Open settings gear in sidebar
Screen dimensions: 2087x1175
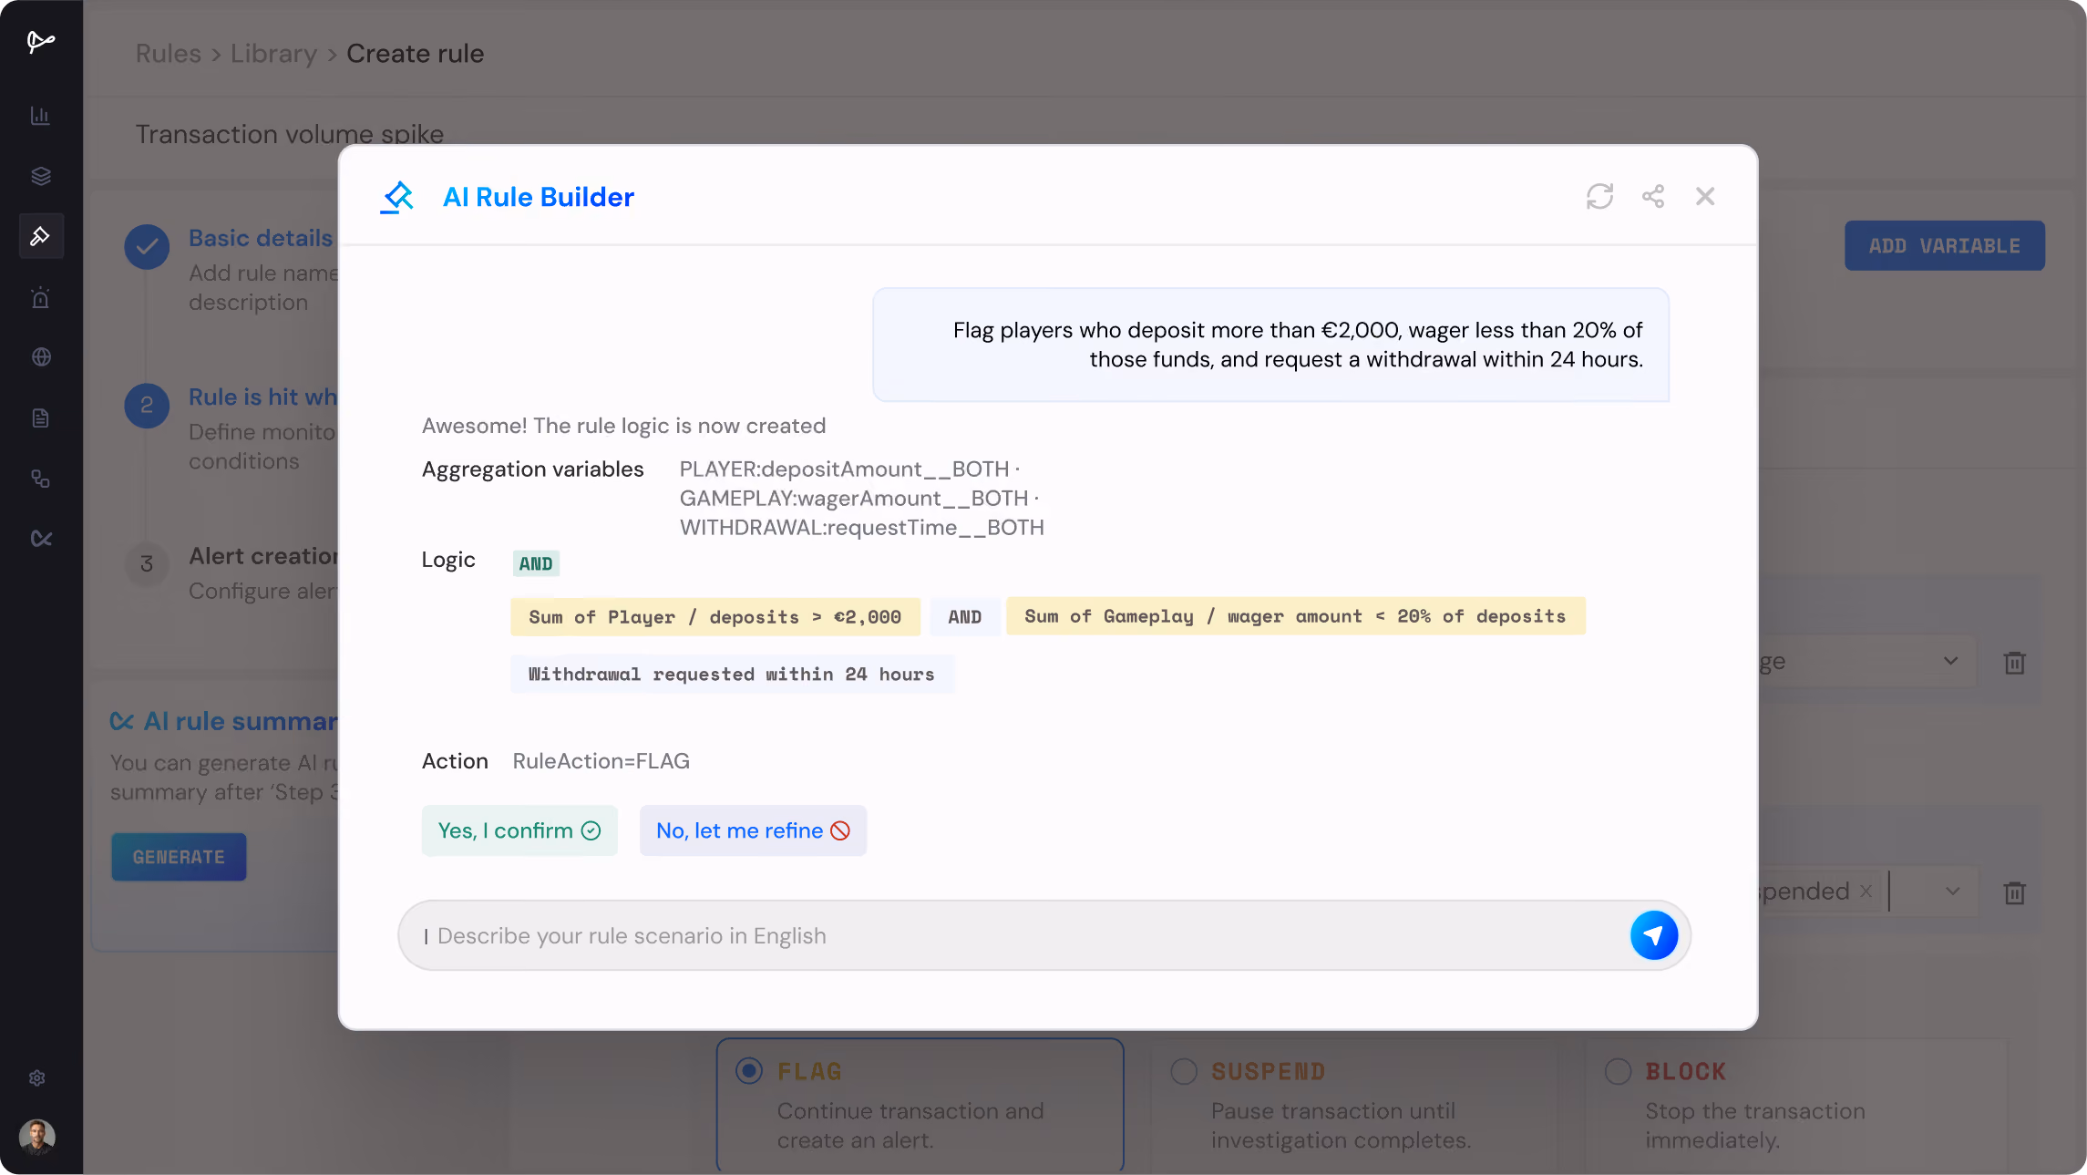[36, 1078]
